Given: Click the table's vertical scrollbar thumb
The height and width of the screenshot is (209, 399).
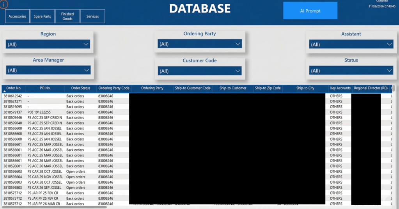Looking at the screenshot, I should coord(394,89).
